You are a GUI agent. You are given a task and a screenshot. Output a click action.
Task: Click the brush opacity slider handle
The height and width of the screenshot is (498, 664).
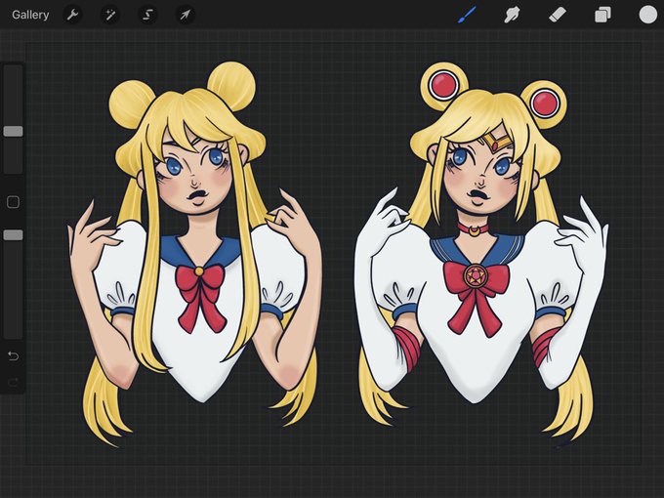(13, 235)
